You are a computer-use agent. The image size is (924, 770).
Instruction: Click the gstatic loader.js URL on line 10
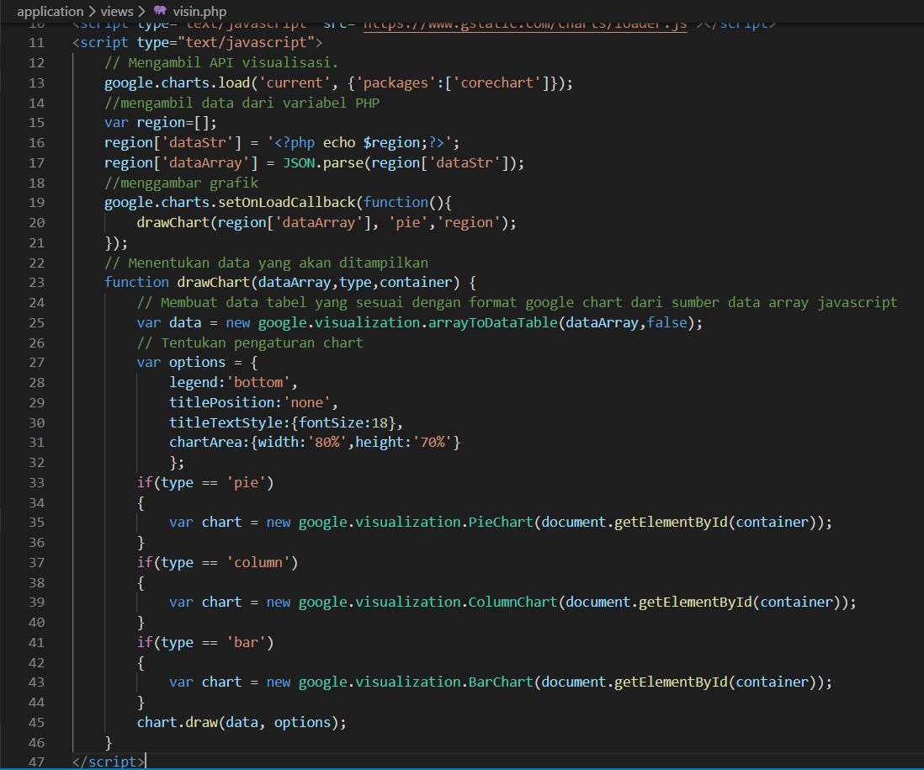pyautogui.click(x=525, y=24)
